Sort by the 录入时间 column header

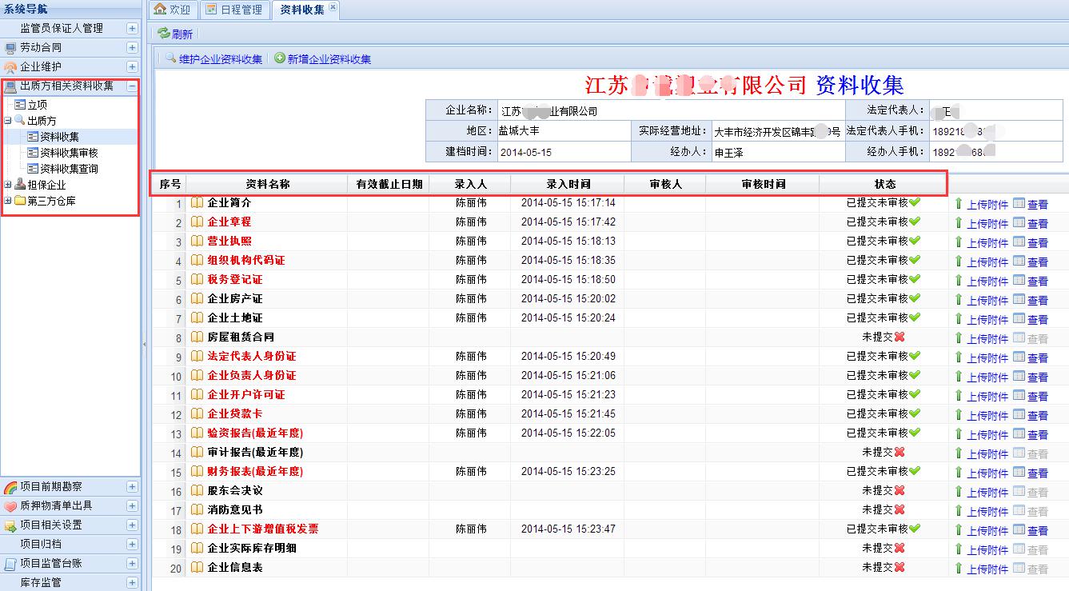568,184
